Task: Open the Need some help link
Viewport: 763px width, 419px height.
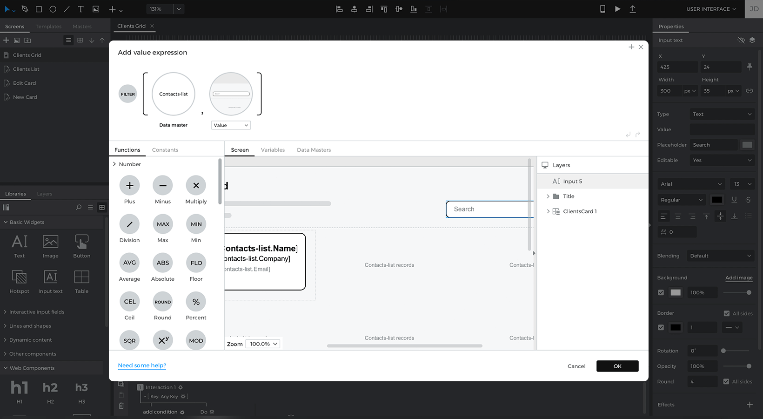Action: [142, 365]
